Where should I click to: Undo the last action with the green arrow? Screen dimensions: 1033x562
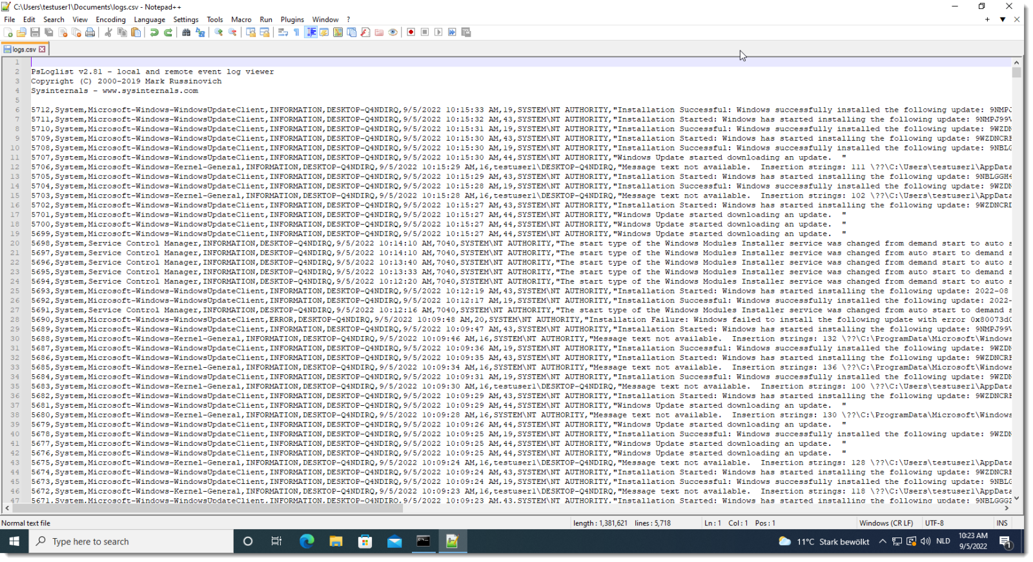154,32
